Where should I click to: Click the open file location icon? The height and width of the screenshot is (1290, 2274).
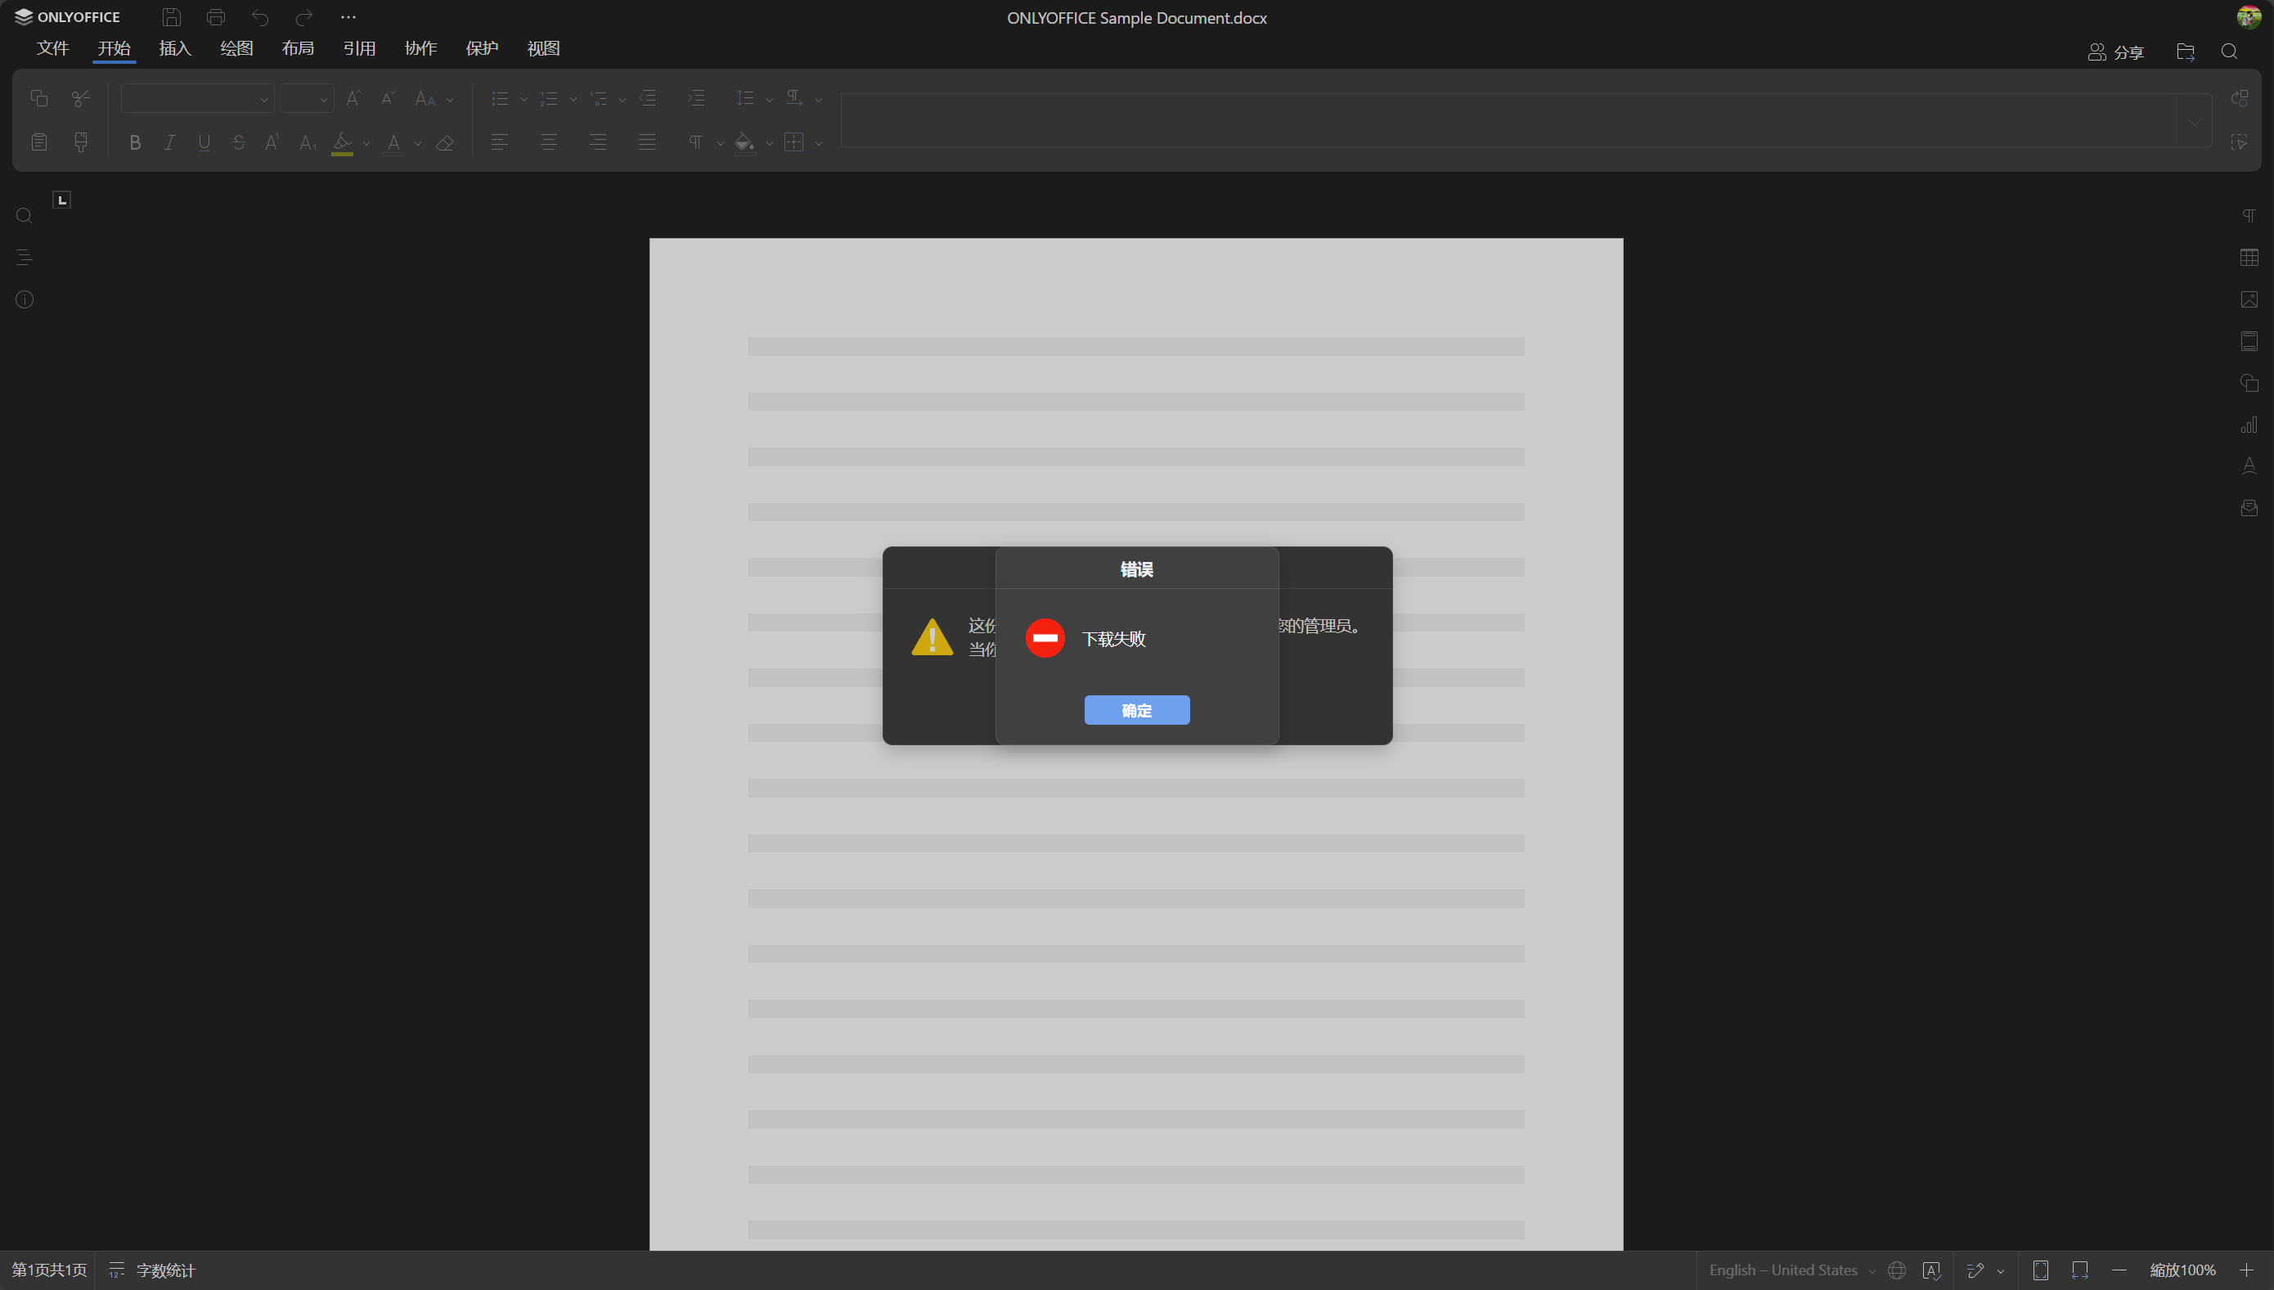(x=2185, y=52)
